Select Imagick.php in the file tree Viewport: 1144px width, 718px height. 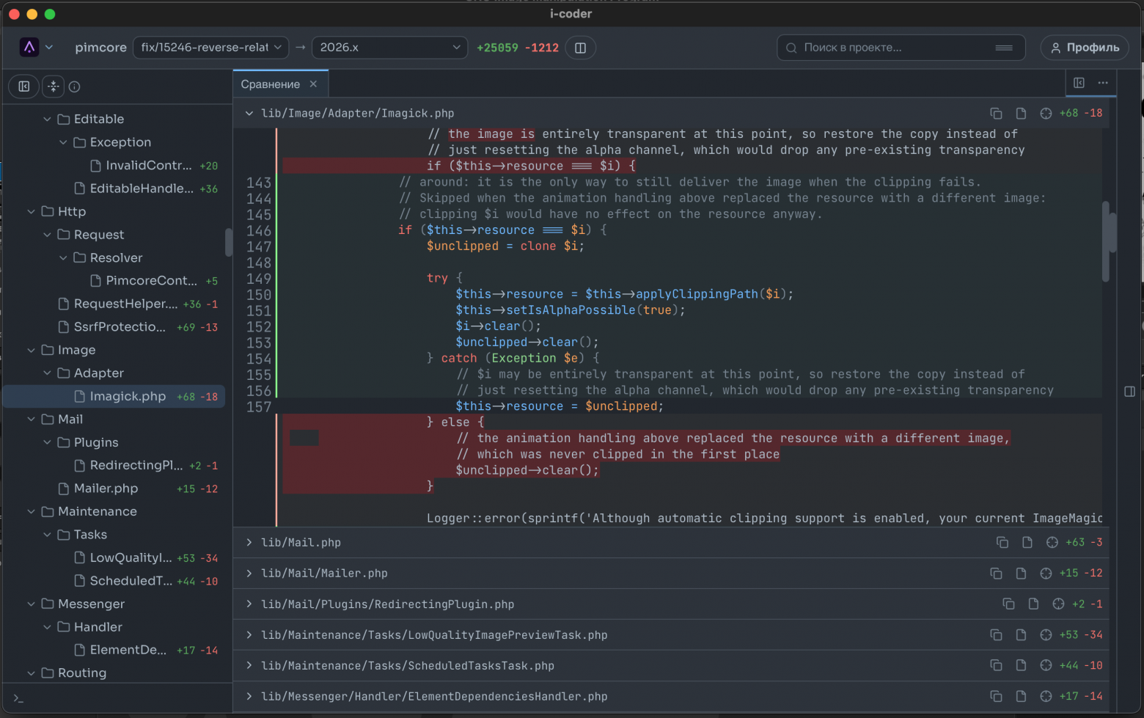coord(114,396)
